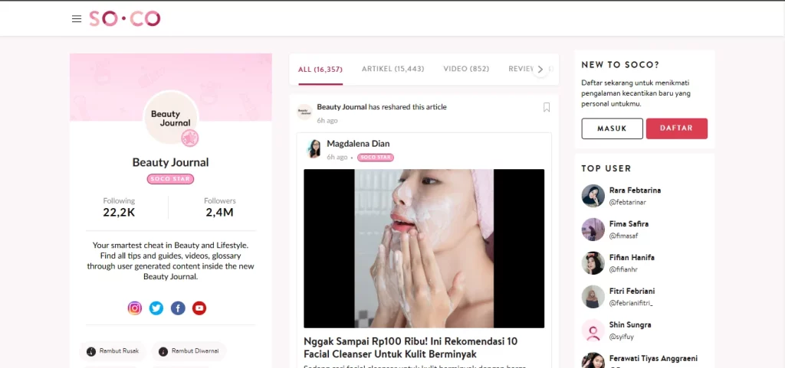The width and height of the screenshot is (785, 368).
Task: Click small Beauty Journal avatar in feed
Action: click(x=304, y=112)
